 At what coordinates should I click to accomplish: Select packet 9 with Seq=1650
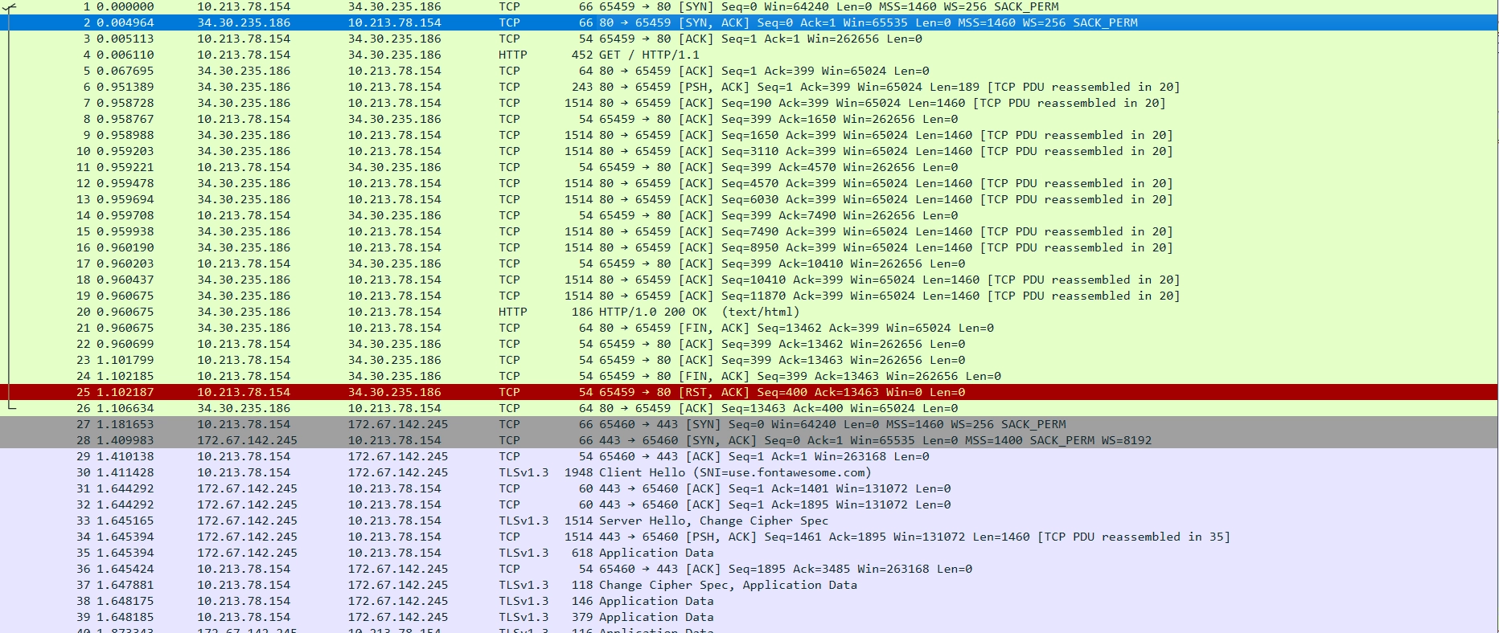pos(749,135)
